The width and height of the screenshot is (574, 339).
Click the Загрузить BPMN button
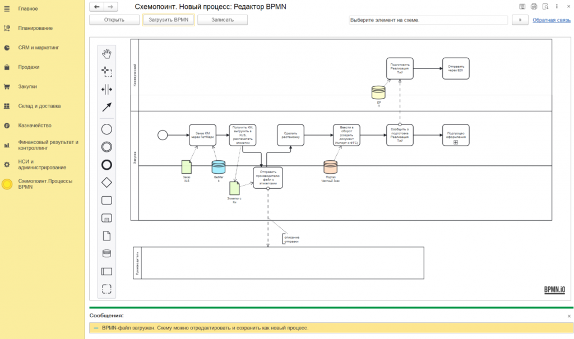[x=168, y=20]
